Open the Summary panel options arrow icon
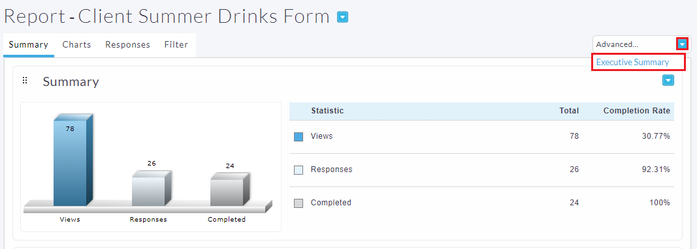 click(x=668, y=80)
